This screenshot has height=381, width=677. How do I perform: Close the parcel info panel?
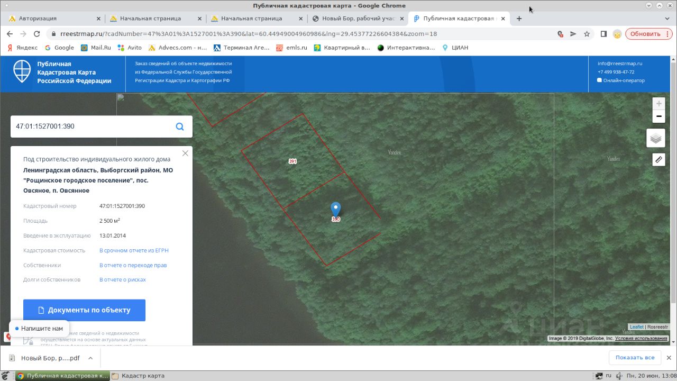tap(185, 153)
